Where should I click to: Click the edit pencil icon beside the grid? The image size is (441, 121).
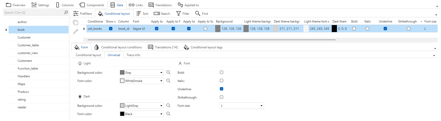click(x=76, y=32)
